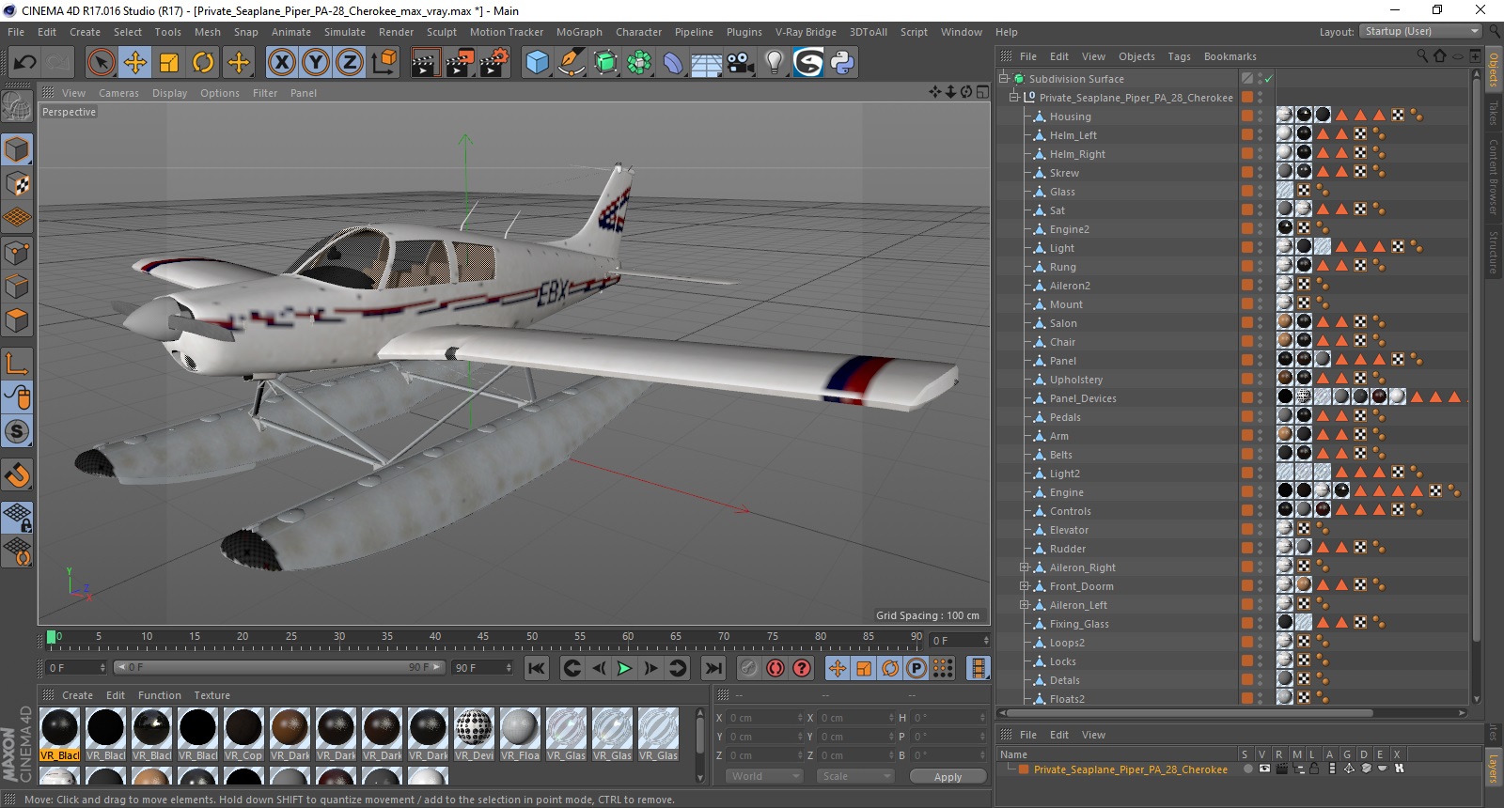
Task: Toggle Parameter keyframe recording button
Action: click(x=916, y=668)
